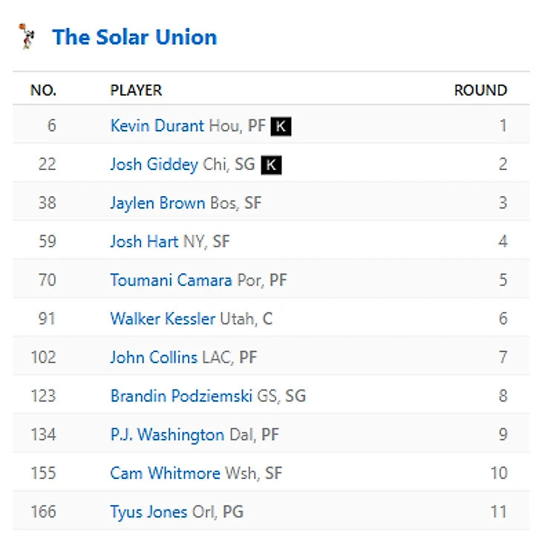The height and width of the screenshot is (545, 542).
Task: Open Josh Giddey player profile
Action: point(154,164)
